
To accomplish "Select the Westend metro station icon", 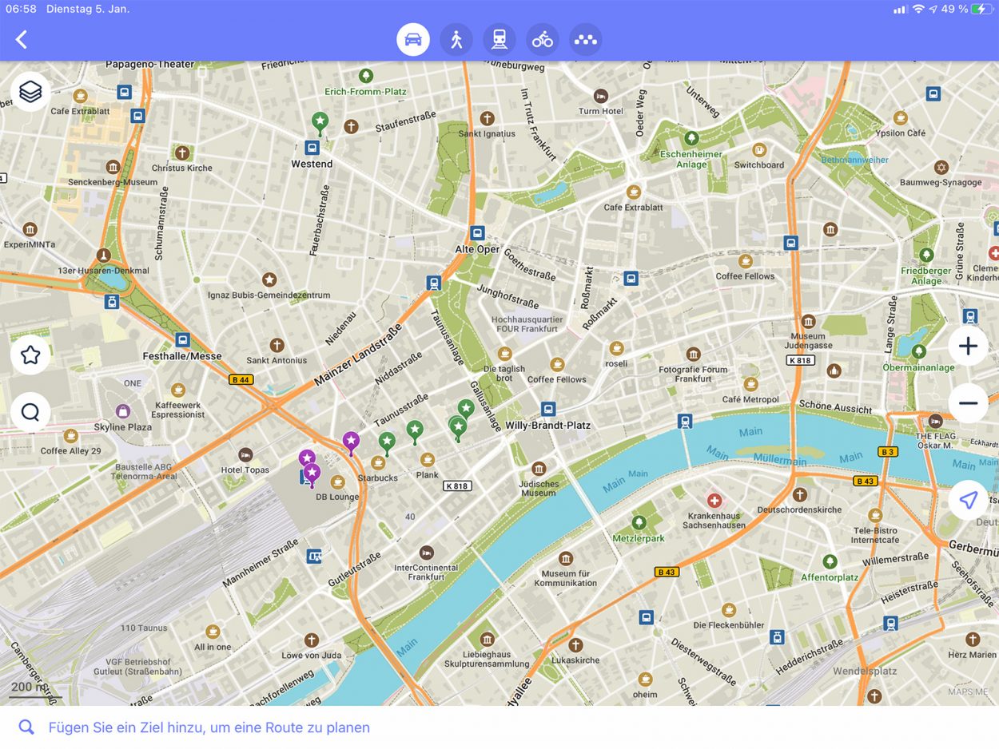I will pos(312,148).
